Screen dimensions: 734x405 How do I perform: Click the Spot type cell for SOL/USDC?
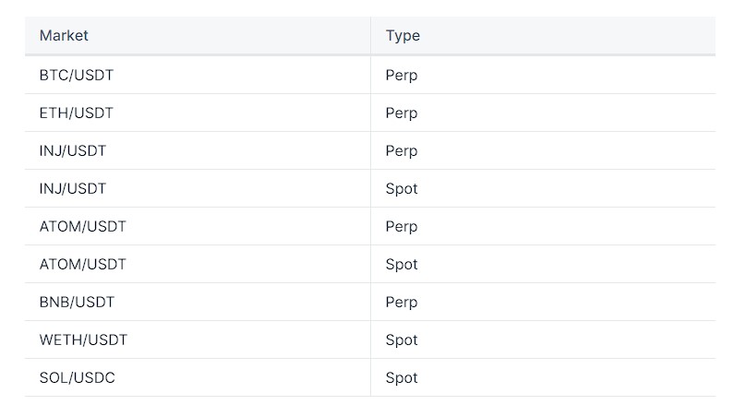(402, 378)
